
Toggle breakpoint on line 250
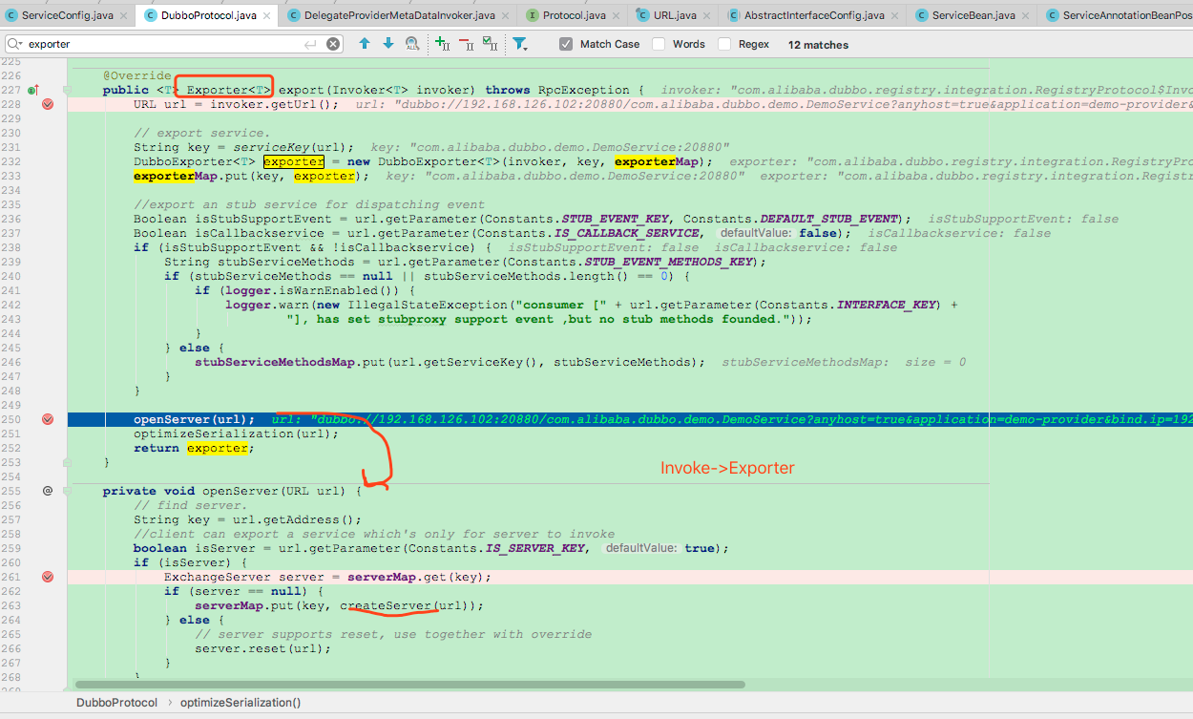coord(48,419)
